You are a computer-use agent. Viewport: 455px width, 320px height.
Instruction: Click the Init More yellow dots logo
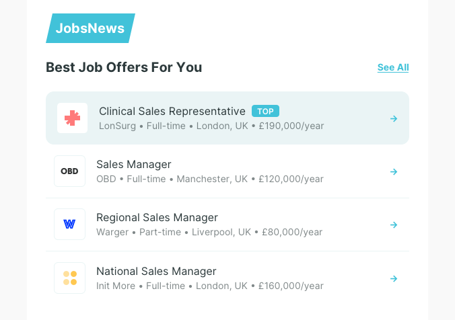69,278
